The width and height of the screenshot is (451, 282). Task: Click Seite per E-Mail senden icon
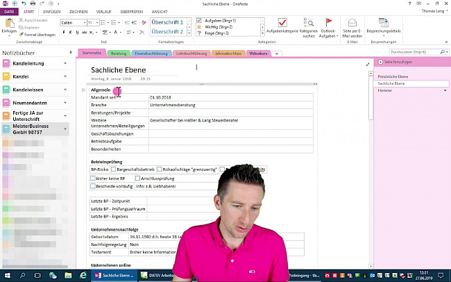click(352, 23)
